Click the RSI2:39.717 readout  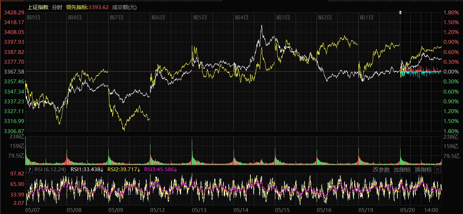(123, 170)
